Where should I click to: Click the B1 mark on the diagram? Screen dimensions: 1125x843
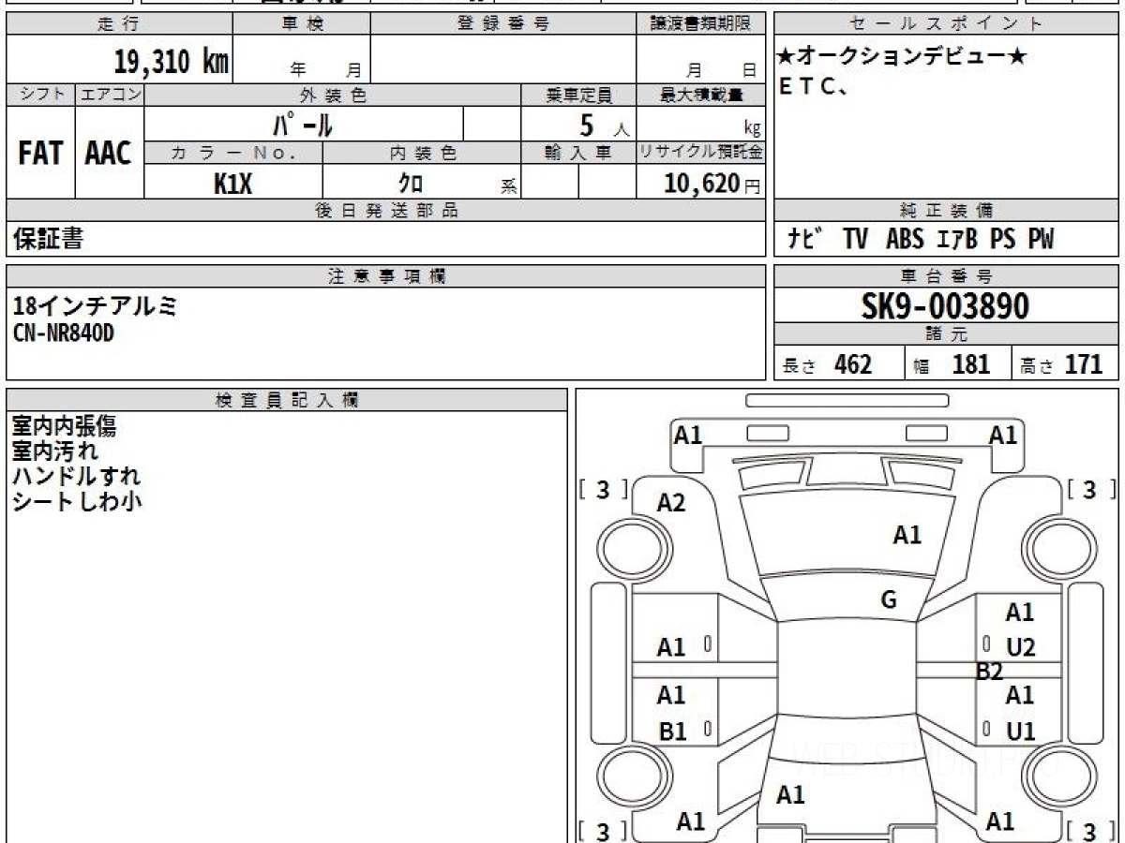pyautogui.click(x=672, y=732)
